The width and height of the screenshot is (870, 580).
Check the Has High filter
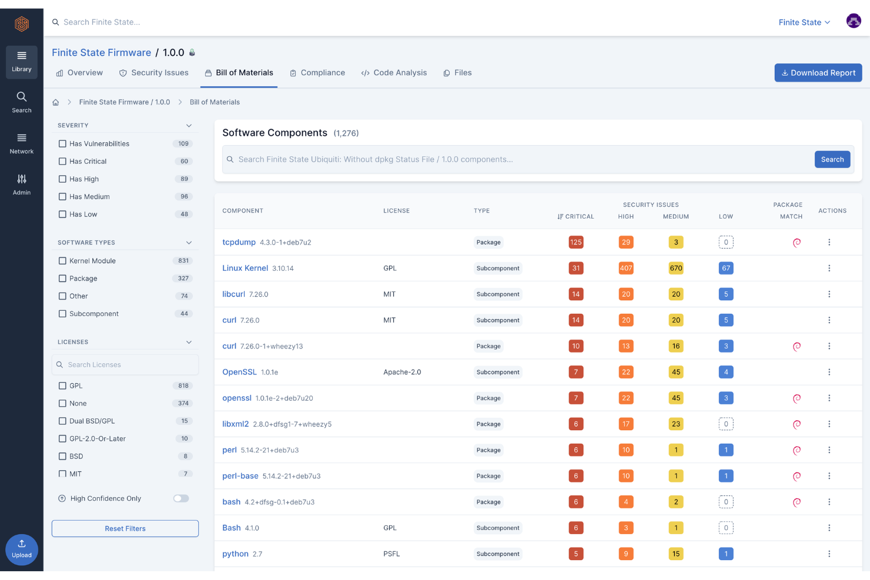point(62,179)
